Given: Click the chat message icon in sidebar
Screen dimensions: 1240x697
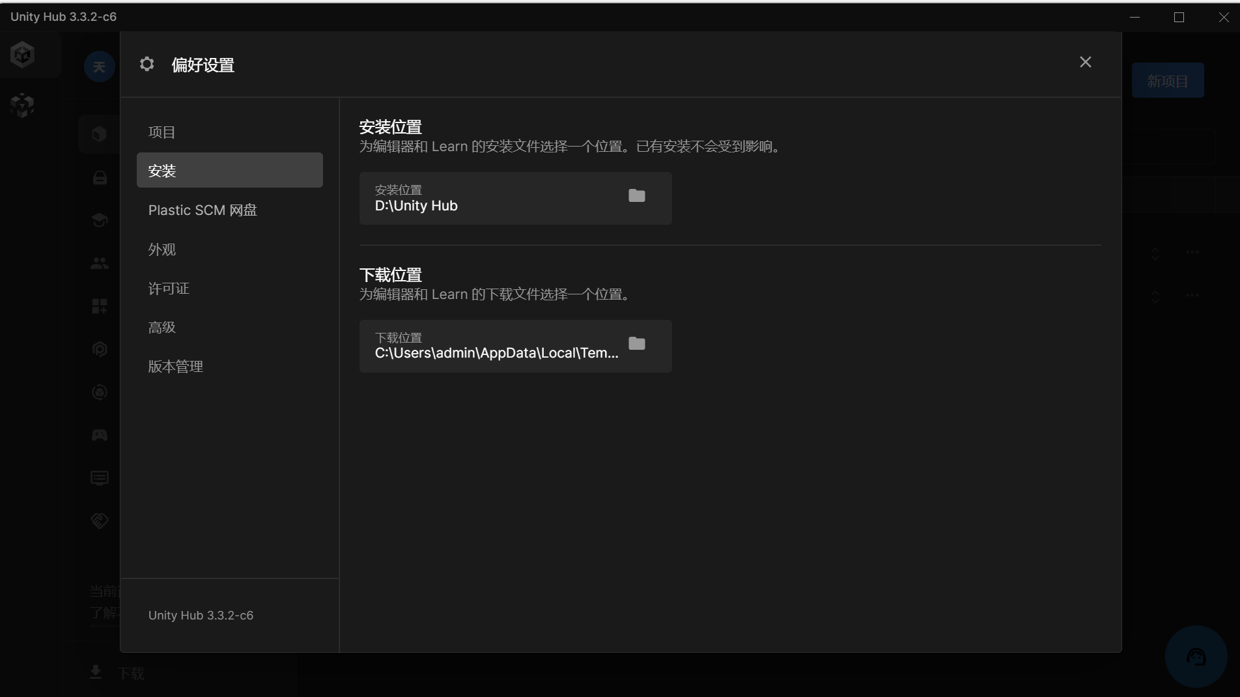Looking at the screenshot, I should (100, 478).
